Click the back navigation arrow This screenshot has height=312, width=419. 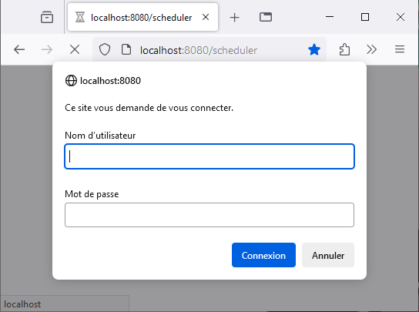[19, 50]
